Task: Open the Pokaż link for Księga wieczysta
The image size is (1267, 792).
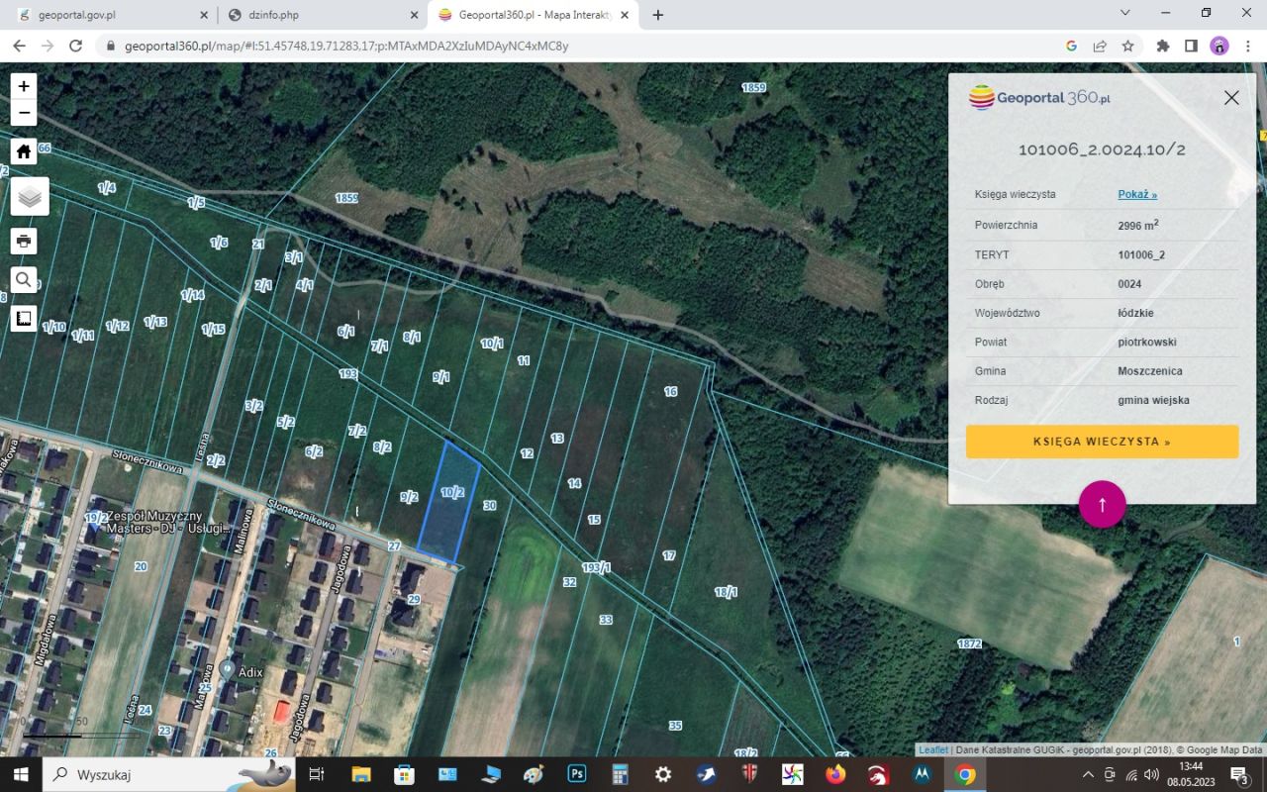Action: [x=1135, y=194]
